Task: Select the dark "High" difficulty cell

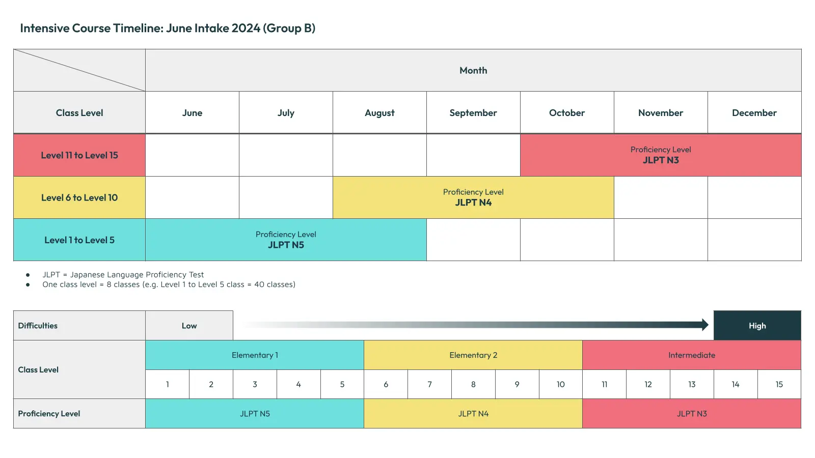Action: click(757, 326)
